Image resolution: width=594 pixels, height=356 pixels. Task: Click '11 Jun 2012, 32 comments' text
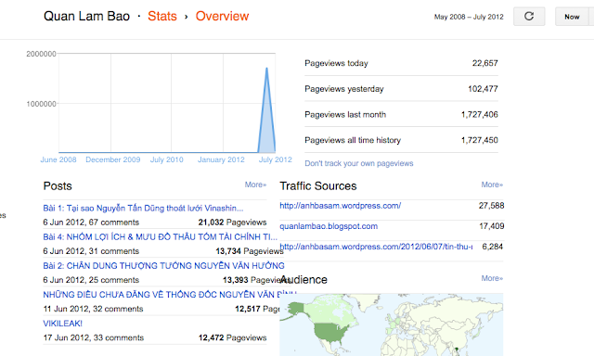93,309
